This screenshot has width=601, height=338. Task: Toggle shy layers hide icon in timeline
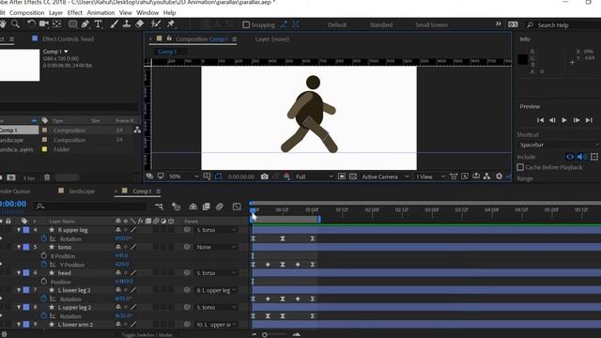click(x=193, y=207)
